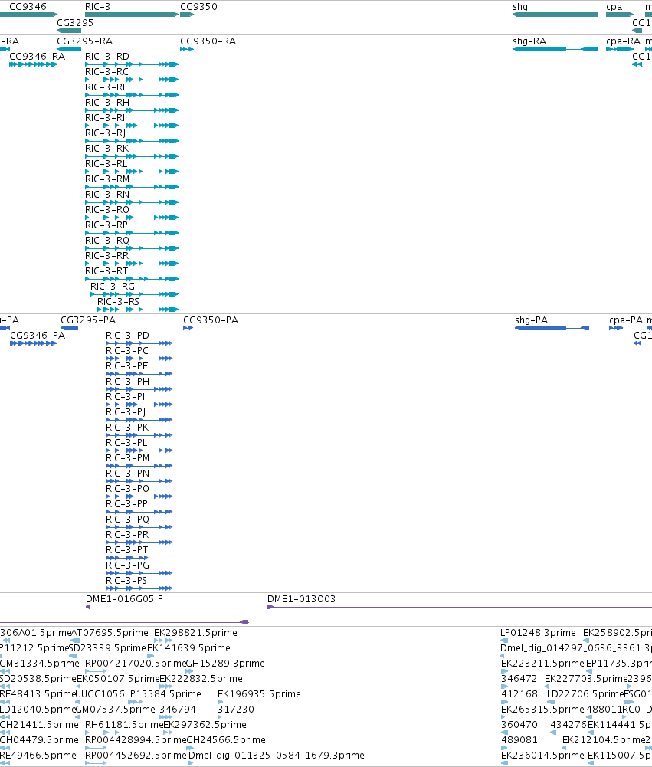This screenshot has width=652, height=767.
Task: Select feature 434276
Action: pos(552,733)
